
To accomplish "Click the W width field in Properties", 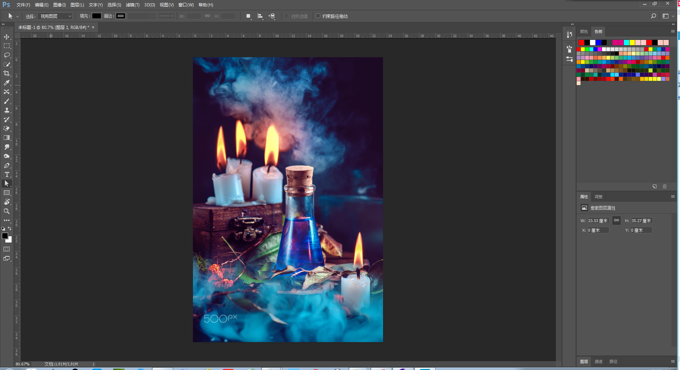I will click(598, 221).
